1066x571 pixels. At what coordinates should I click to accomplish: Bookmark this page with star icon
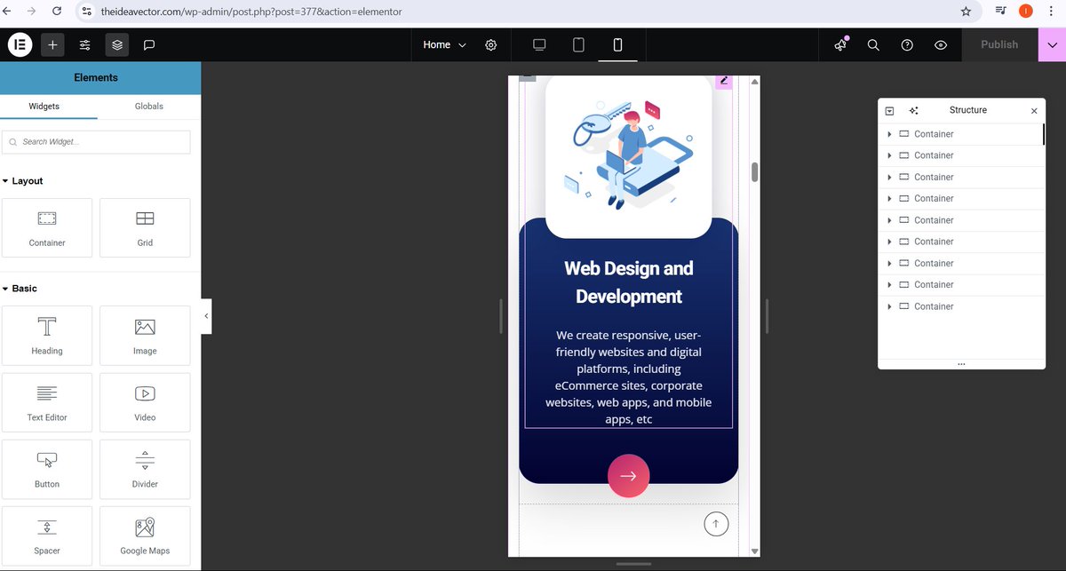(x=966, y=12)
